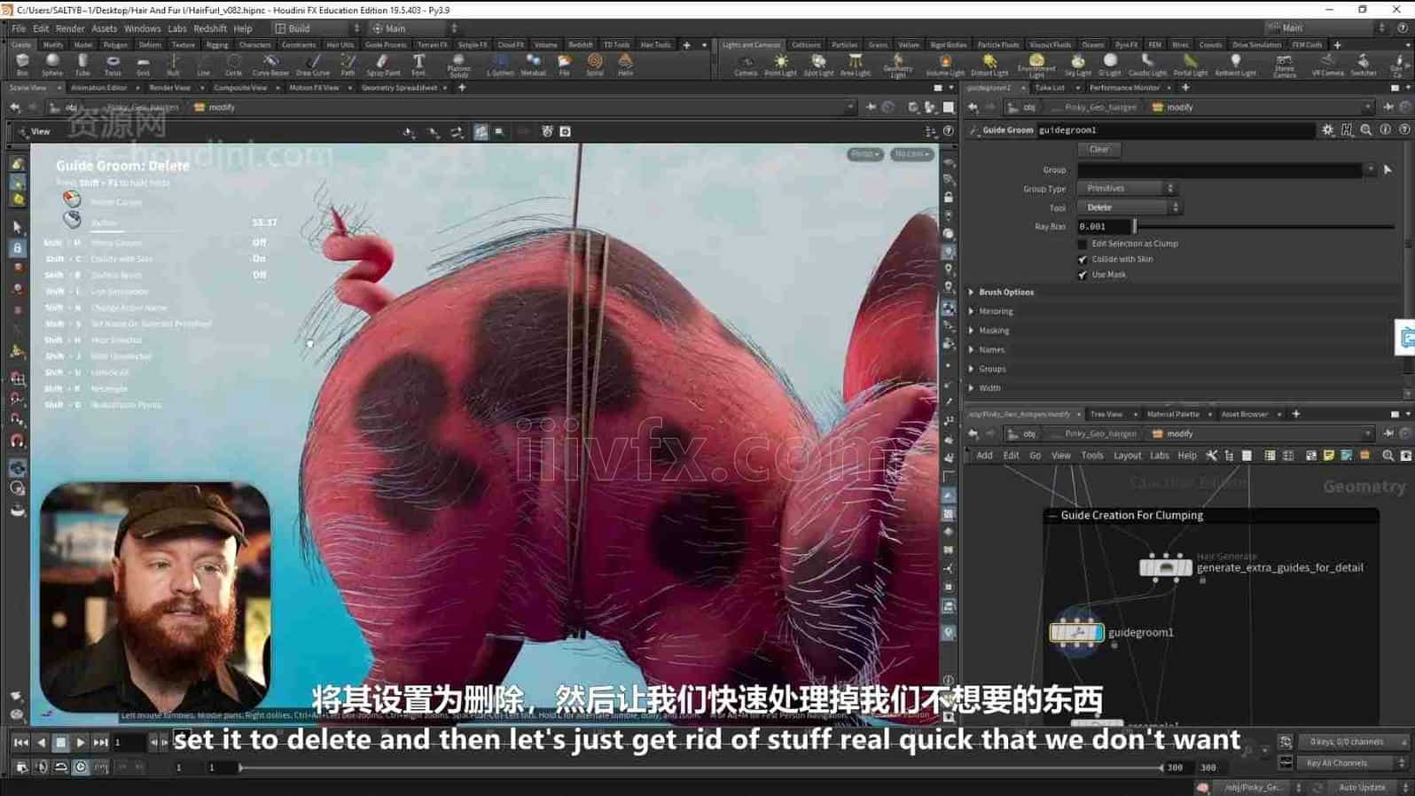Select the Torus shelf tool
Image resolution: width=1415 pixels, height=796 pixels.
113,65
